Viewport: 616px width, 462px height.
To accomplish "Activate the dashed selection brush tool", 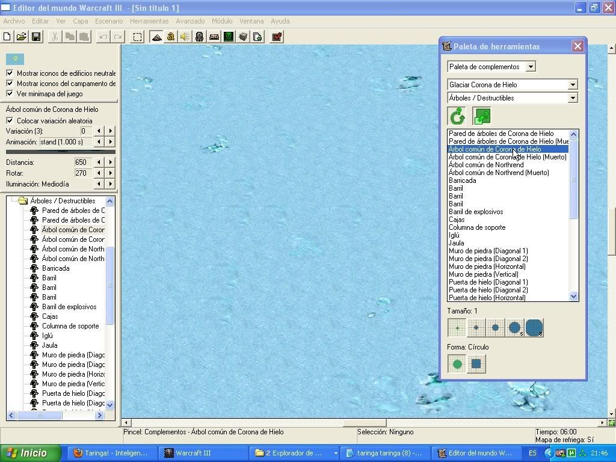I will pos(137,37).
